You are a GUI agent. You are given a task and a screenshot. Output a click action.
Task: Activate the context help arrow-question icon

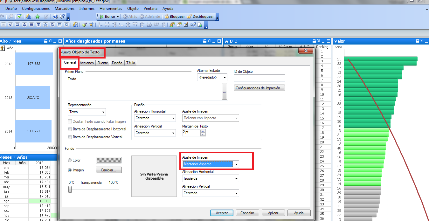62,17
